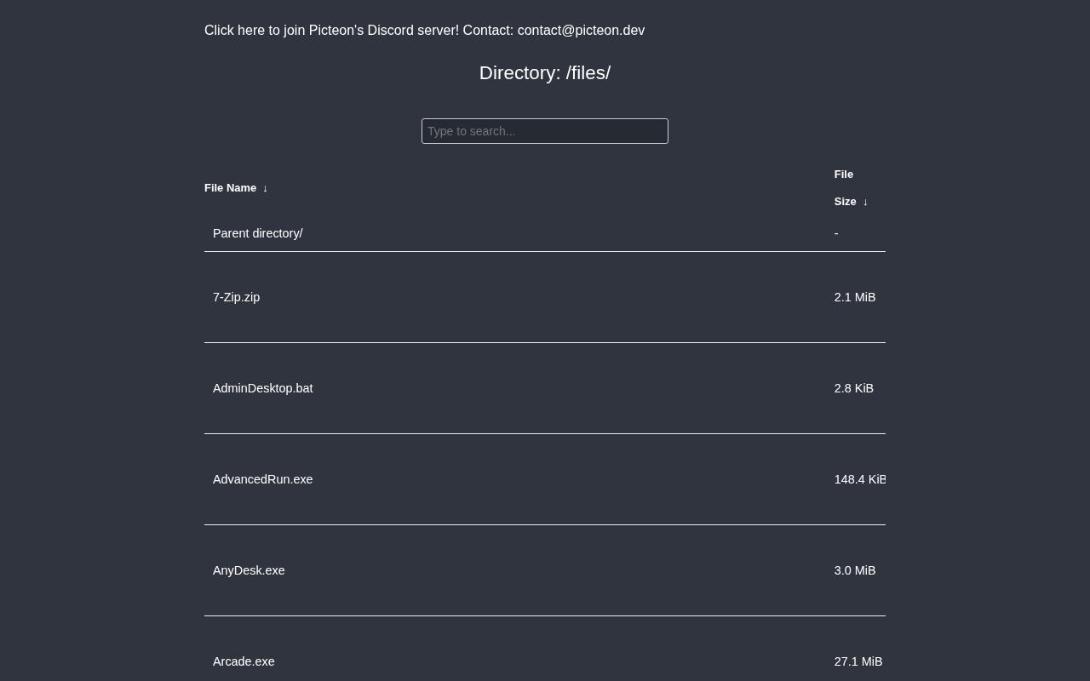The width and height of the screenshot is (1090, 681).
Task: Sort the list by the File Name header
Action: [x=230, y=188]
